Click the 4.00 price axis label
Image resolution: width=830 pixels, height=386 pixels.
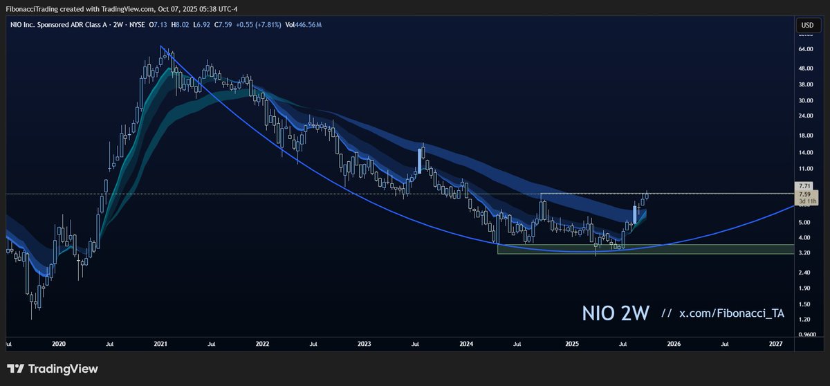(804, 237)
